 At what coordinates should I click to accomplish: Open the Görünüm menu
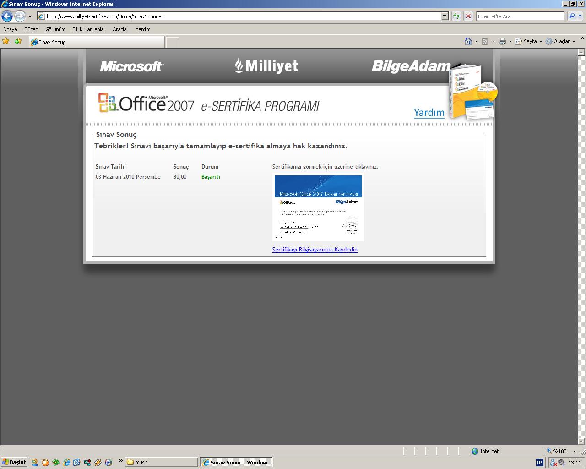(x=55, y=29)
